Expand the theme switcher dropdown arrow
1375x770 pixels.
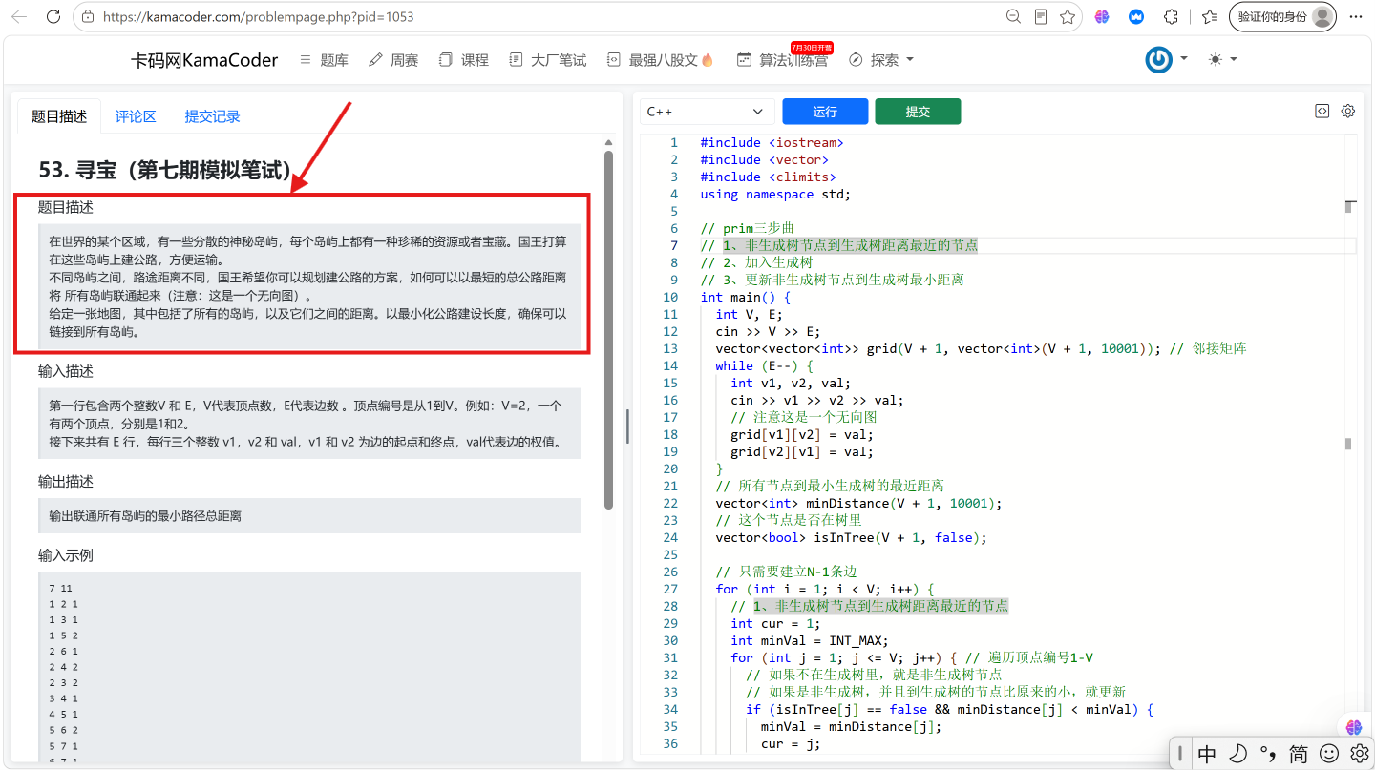[1234, 59]
